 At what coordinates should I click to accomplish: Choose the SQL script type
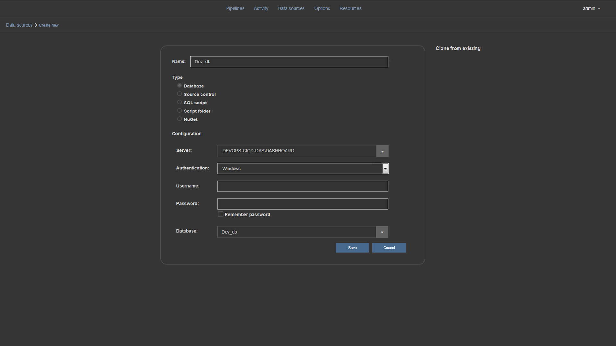click(179, 102)
